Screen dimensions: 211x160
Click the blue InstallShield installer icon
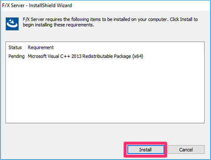12,24
